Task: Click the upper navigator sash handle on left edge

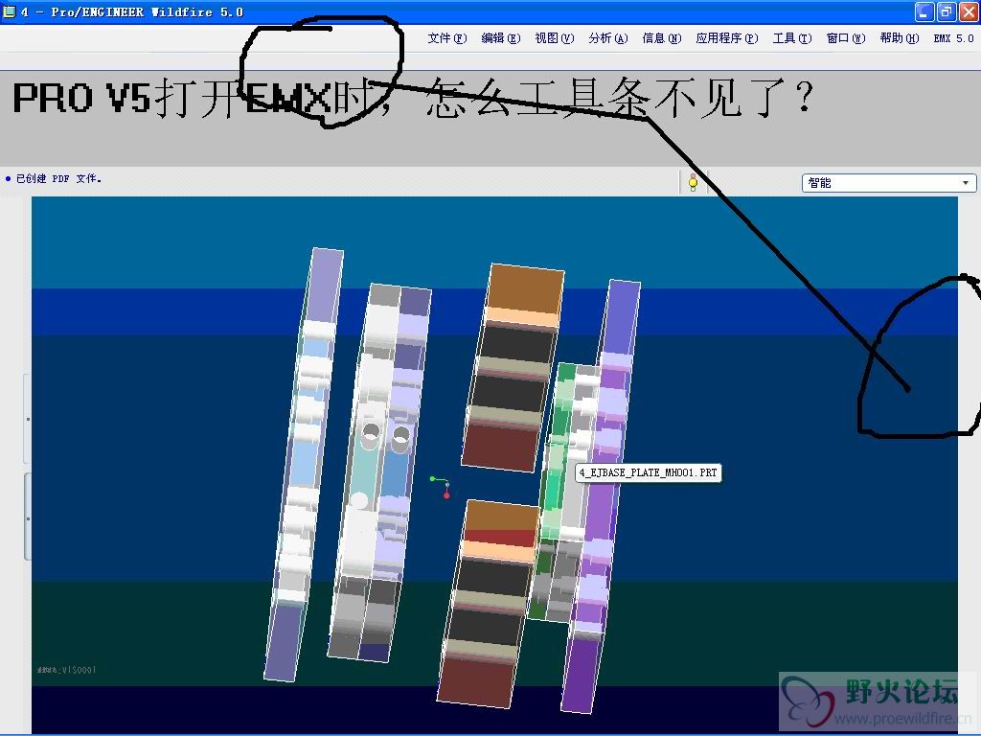Action: click(27, 419)
